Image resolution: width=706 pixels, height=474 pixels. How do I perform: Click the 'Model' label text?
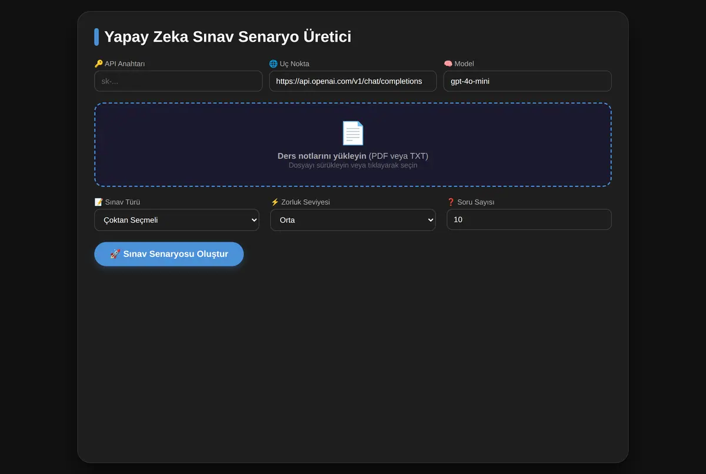pyautogui.click(x=464, y=64)
